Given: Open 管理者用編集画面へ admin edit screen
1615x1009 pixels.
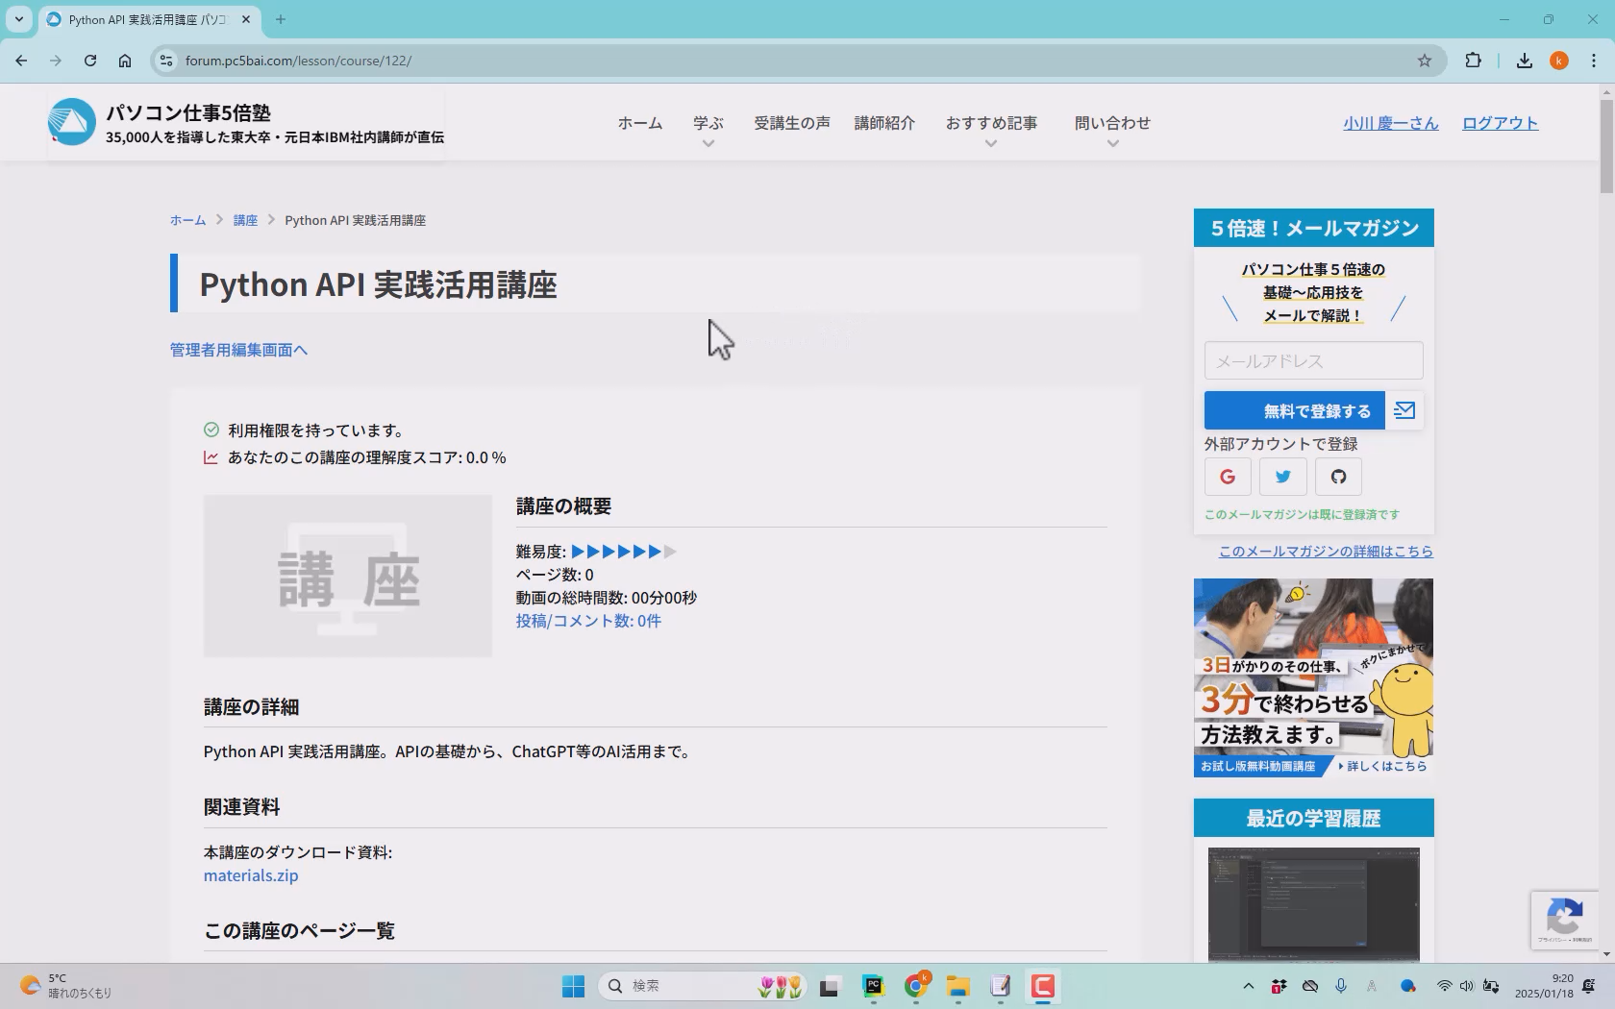Looking at the screenshot, I should coord(238,350).
